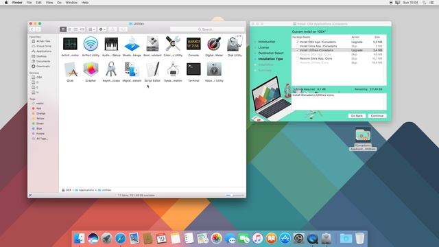Screen dimensions: 439x247
Task: Go forward in Finder window
Action: (x=38, y=29)
